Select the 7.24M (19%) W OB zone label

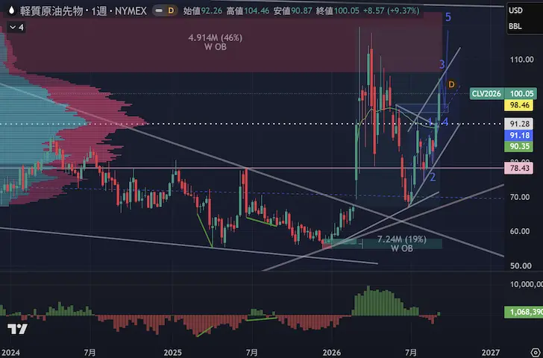point(402,244)
